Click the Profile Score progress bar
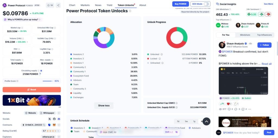The image size is (278, 138). (x=48, y=81)
